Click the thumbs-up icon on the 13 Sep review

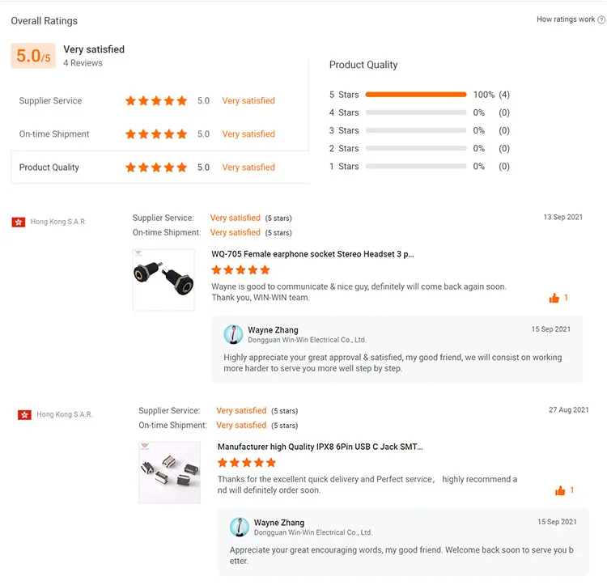pyautogui.click(x=554, y=299)
